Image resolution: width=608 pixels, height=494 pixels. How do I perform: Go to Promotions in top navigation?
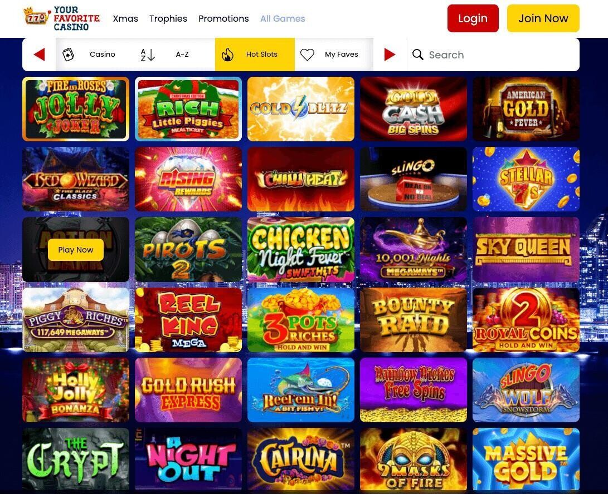point(223,18)
